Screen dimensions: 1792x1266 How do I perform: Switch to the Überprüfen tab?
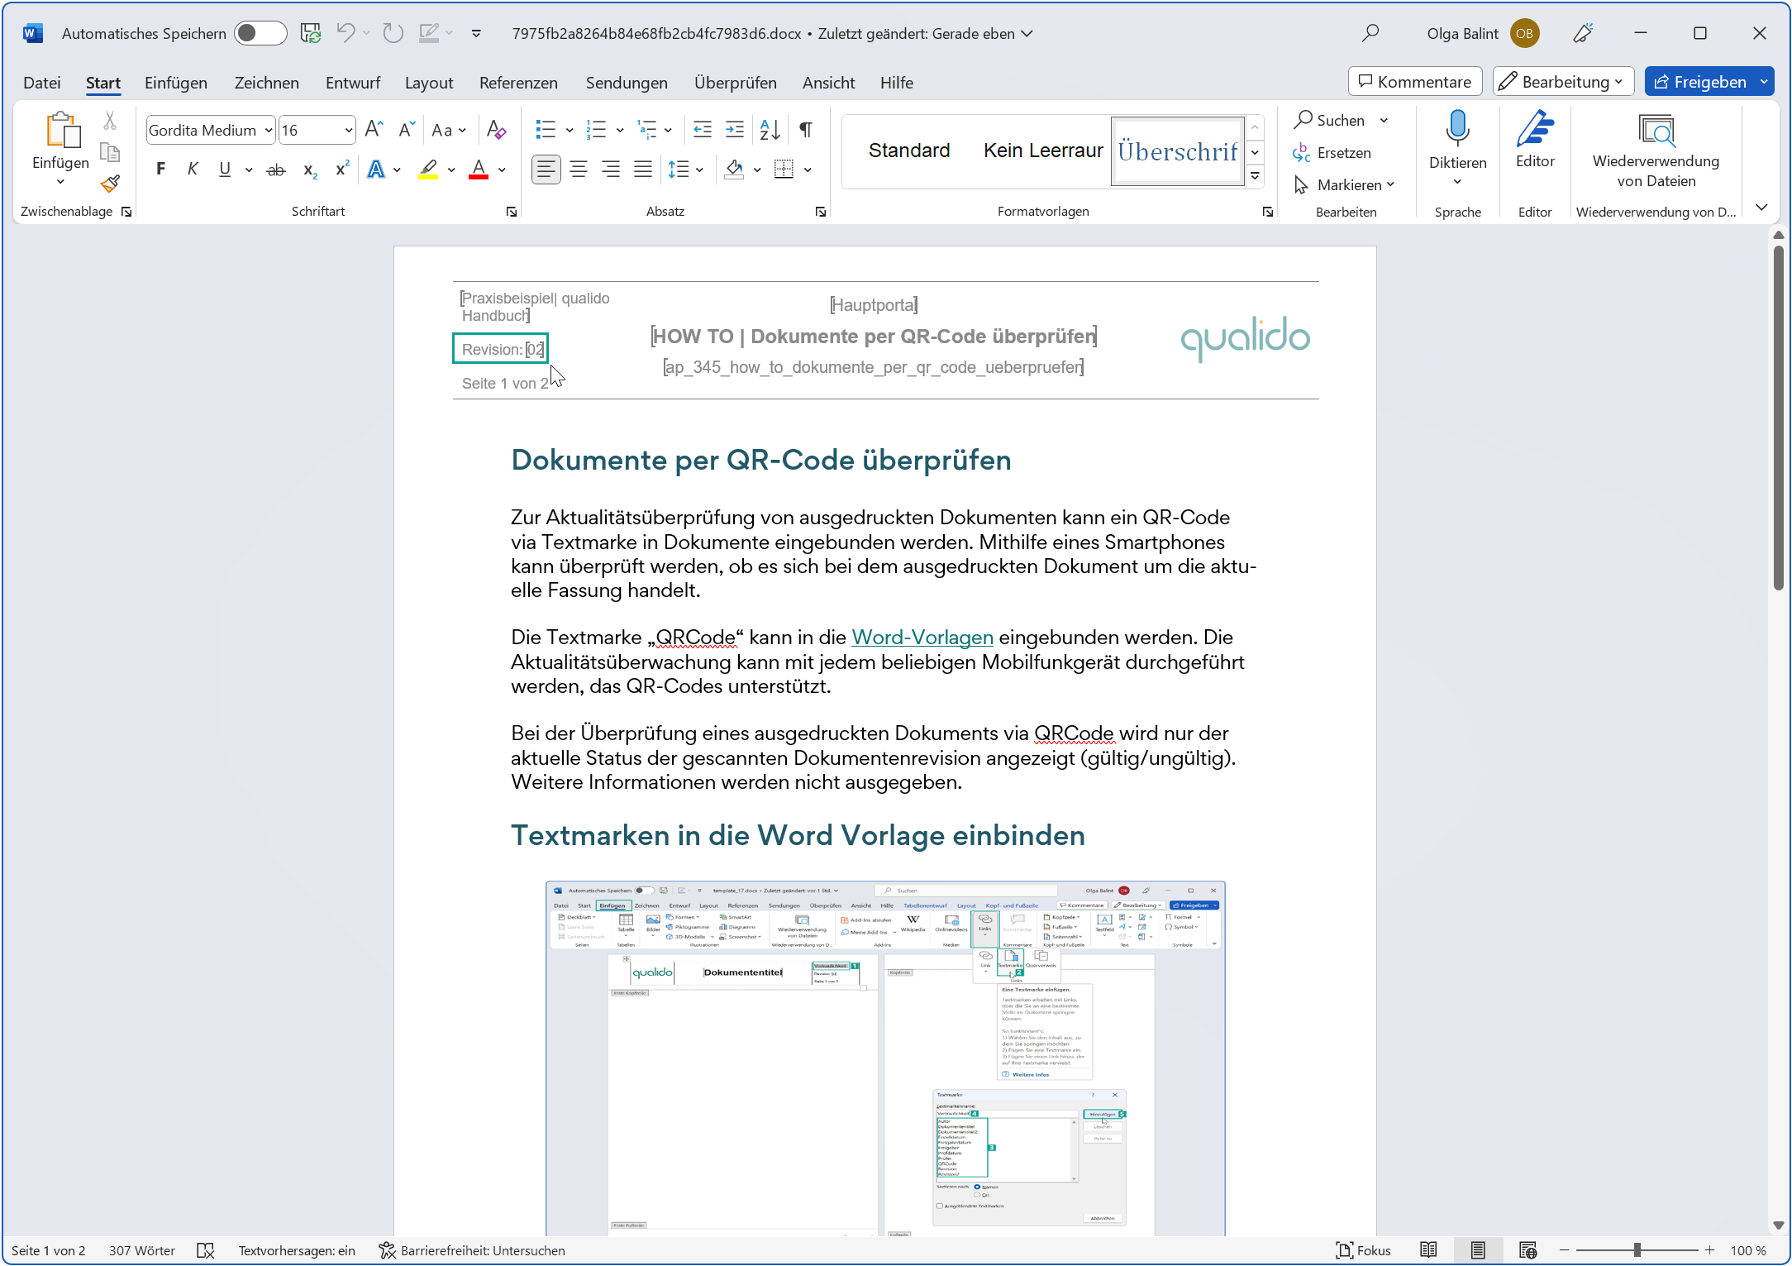736,83
